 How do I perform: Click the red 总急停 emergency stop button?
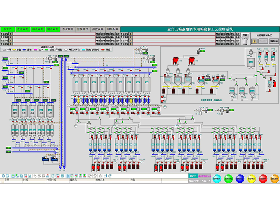[x=263, y=178]
